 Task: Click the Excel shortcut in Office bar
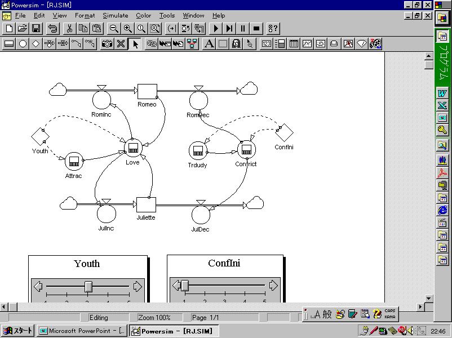click(442, 105)
